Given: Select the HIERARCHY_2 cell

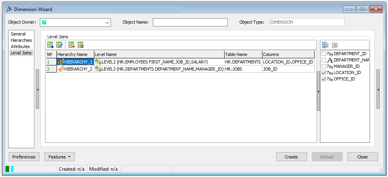Looking at the screenshot, I should point(75,69).
